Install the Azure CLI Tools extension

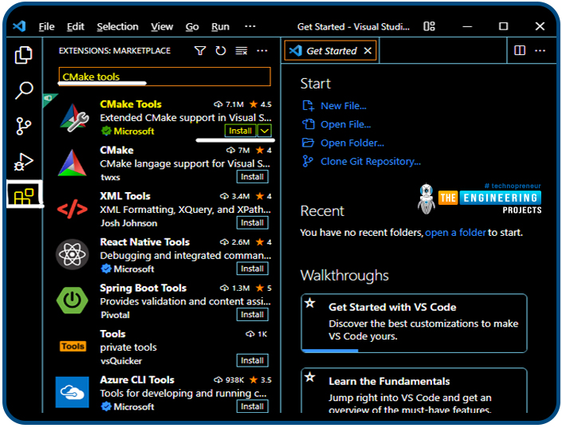(253, 406)
